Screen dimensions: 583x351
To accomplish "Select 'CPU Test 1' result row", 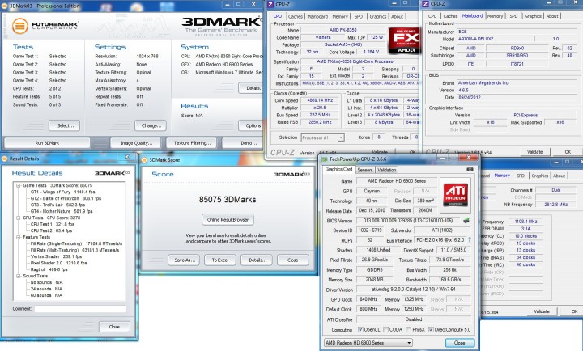I will tap(53, 224).
